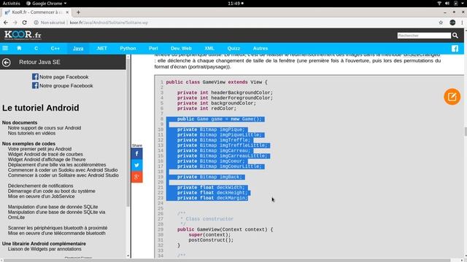Open Déclenchement de notifications link
Screen dimensions: 467x262
tap(41, 186)
